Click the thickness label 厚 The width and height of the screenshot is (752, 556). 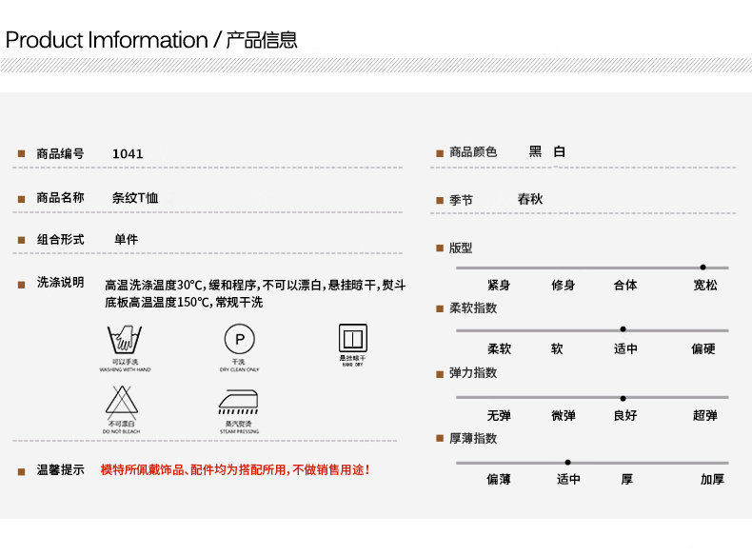point(627,479)
